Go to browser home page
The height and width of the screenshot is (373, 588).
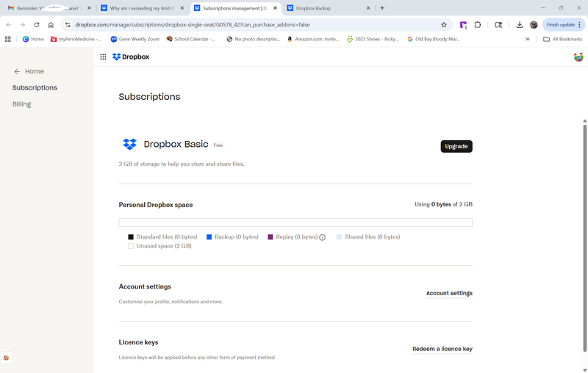click(x=51, y=24)
